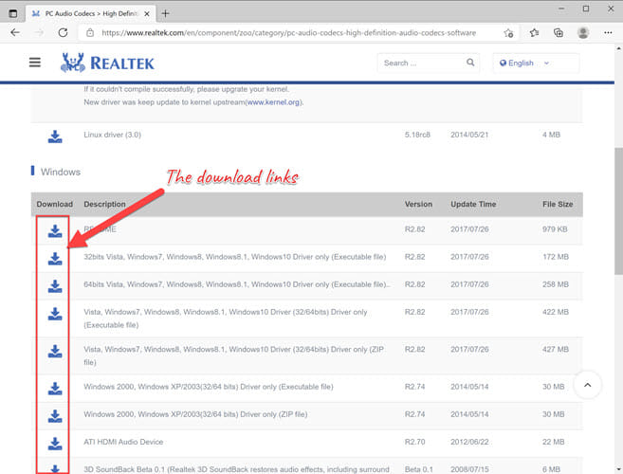623x474 pixels.
Task: Click Windows 2000 XP/2003 ZIP file text
Action: click(195, 414)
